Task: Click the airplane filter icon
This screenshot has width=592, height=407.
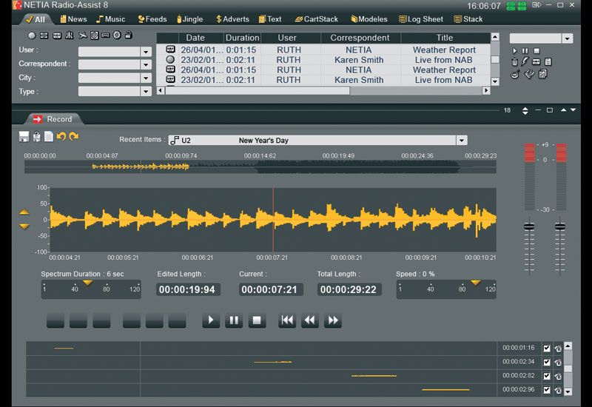Action: [x=82, y=35]
